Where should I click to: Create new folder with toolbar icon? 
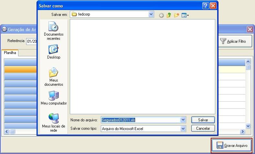pyautogui.click(x=176, y=15)
